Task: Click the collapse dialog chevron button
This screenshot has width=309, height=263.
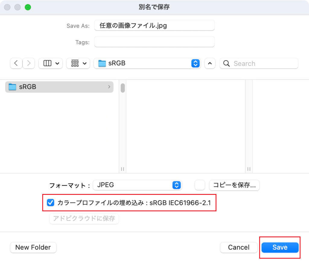Action: (x=210, y=63)
